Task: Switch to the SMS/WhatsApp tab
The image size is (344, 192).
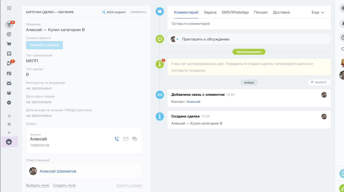Action: (235, 12)
